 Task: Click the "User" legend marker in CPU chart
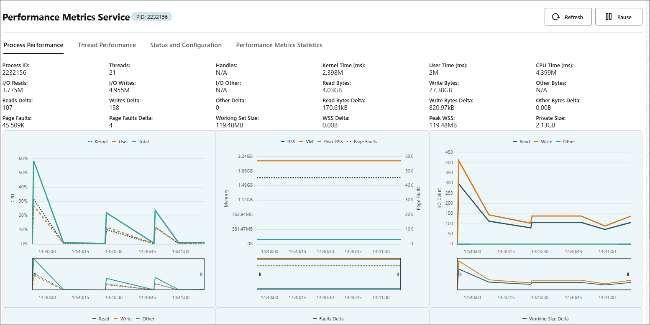click(x=113, y=142)
